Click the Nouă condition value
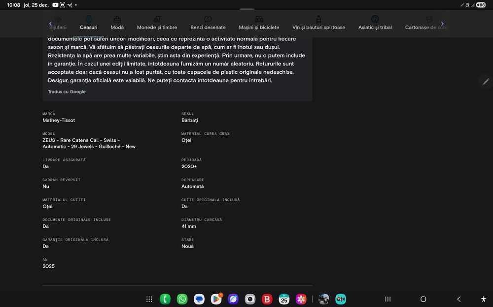 click(187, 246)
